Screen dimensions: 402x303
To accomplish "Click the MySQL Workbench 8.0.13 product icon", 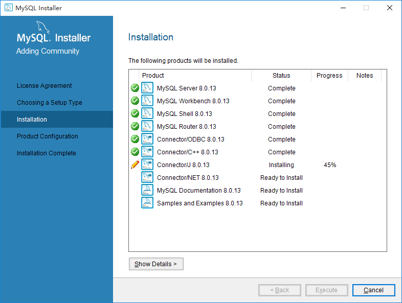I will (x=147, y=101).
